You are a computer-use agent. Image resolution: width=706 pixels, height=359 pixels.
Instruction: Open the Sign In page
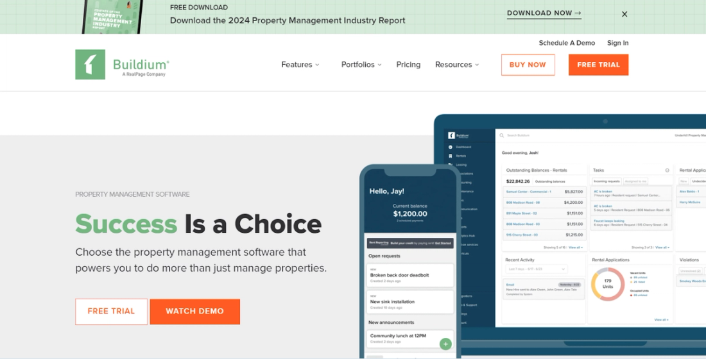[x=617, y=43]
